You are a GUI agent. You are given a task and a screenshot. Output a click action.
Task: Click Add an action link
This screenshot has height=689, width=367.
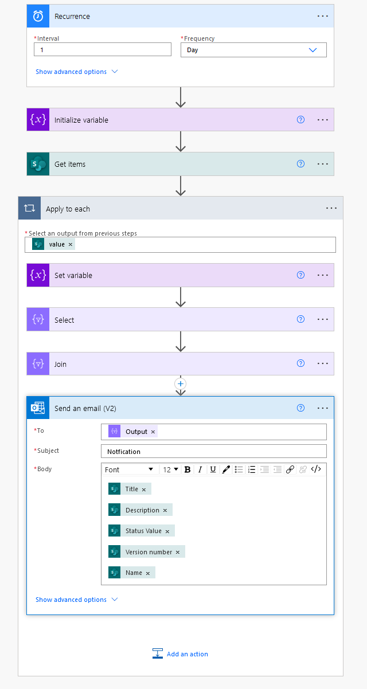point(180,653)
